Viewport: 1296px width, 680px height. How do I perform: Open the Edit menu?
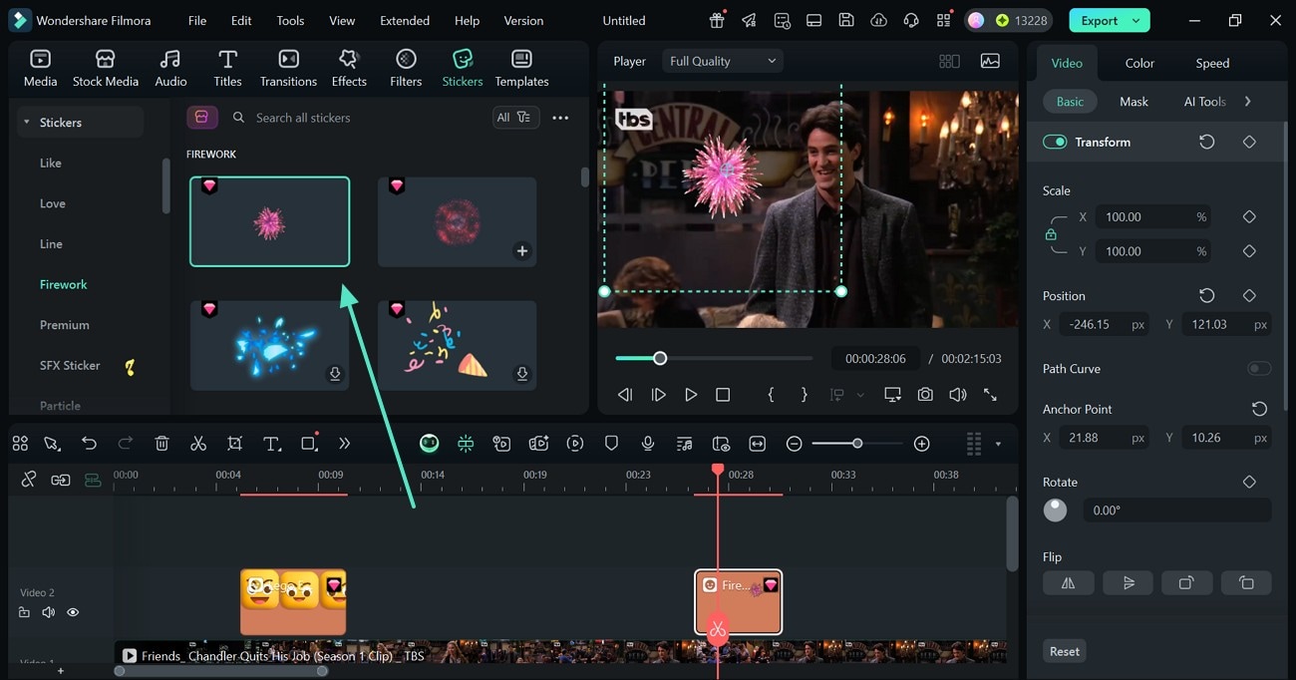tap(241, 20)
